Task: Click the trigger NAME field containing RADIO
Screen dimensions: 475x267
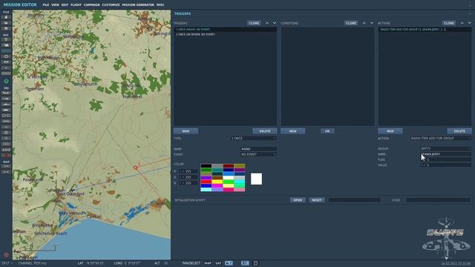Action: coord(258,149)
